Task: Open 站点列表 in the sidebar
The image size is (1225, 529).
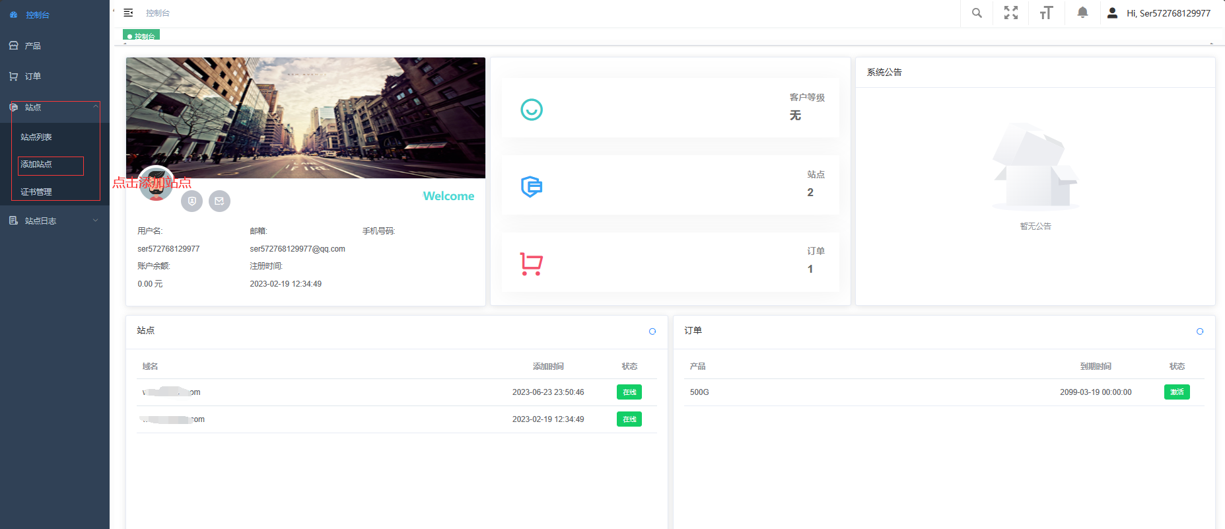Action: 36,137
